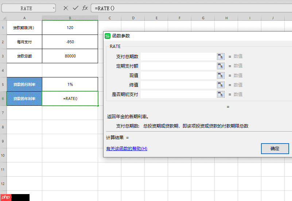The width and height of the screenshot is (292, 201).
Task: Open 有关该函数的帮助 link
Action: pos(126,149)
